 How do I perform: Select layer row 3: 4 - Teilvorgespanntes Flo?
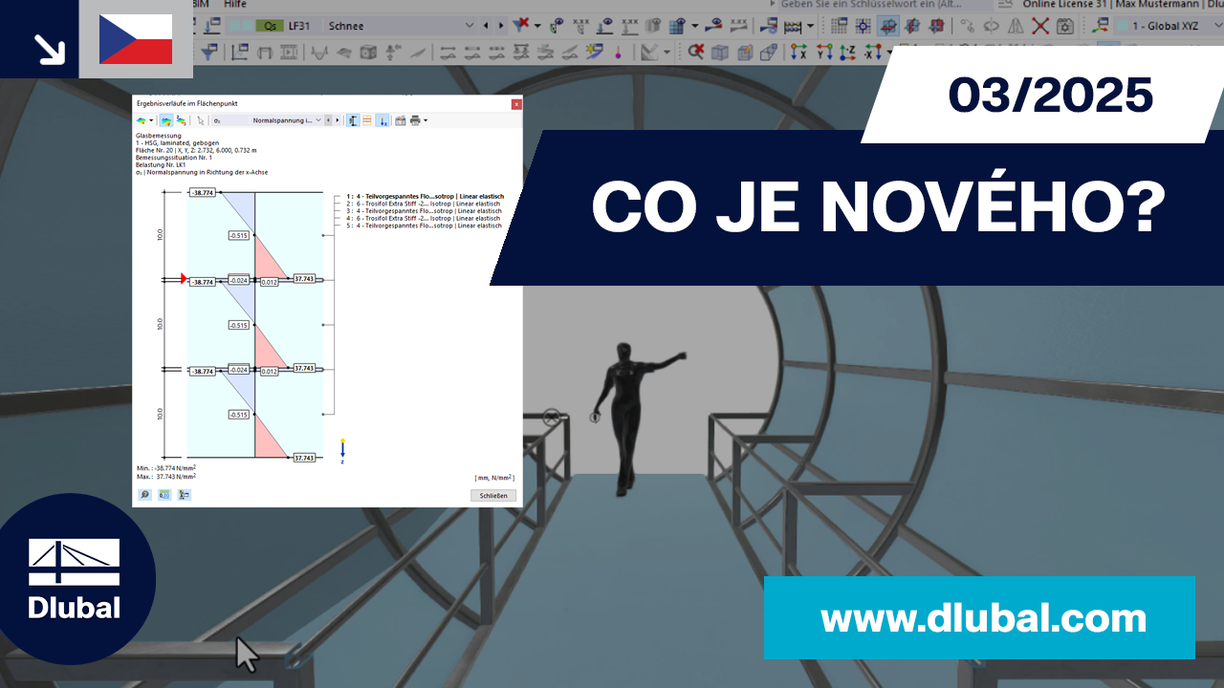(x=424, y=211)
